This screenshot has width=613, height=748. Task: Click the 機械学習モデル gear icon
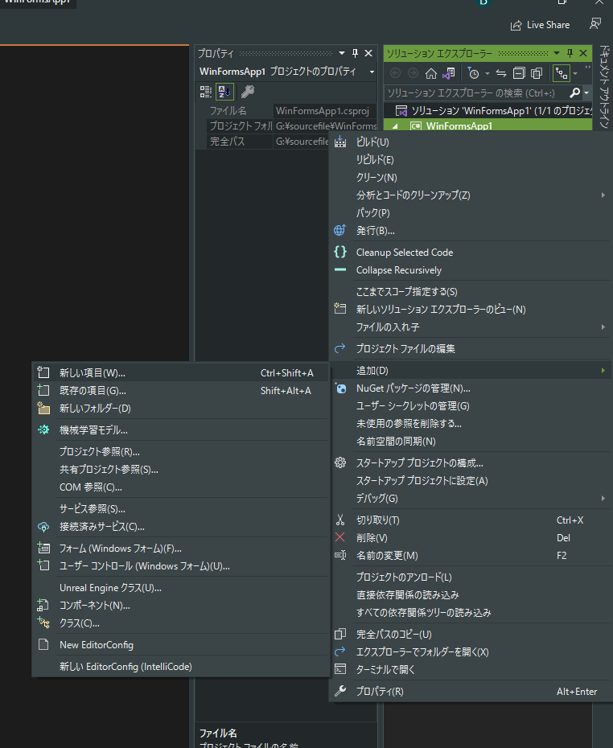(43, 429)
